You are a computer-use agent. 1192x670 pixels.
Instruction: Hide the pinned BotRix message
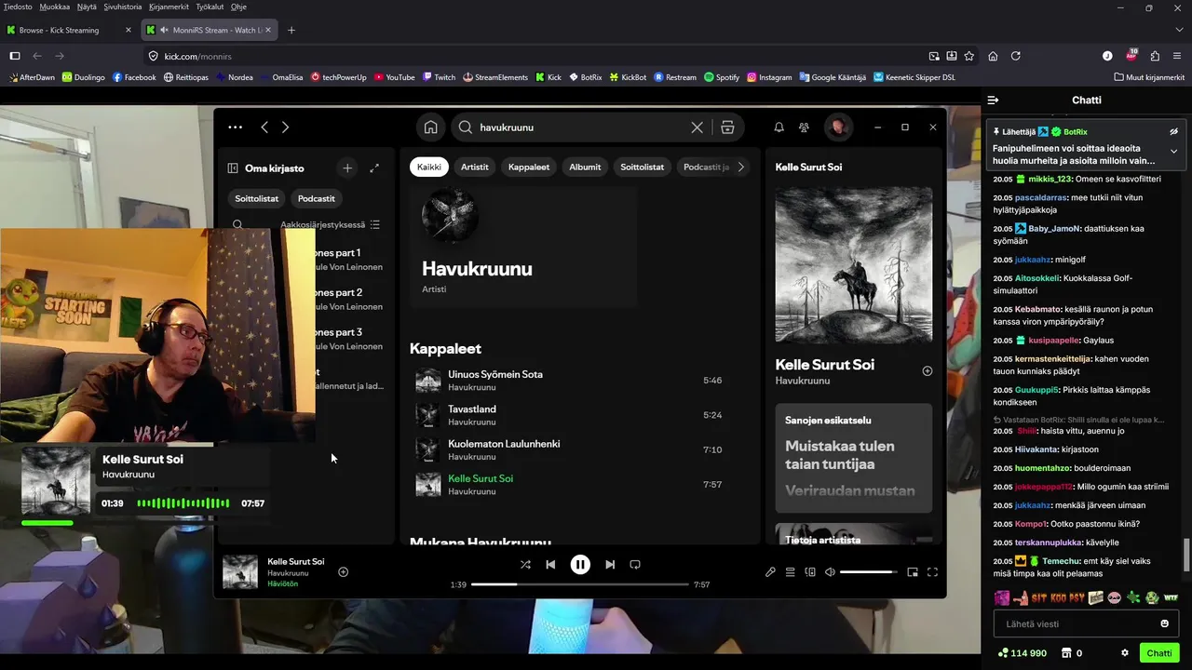(1173, 132)
